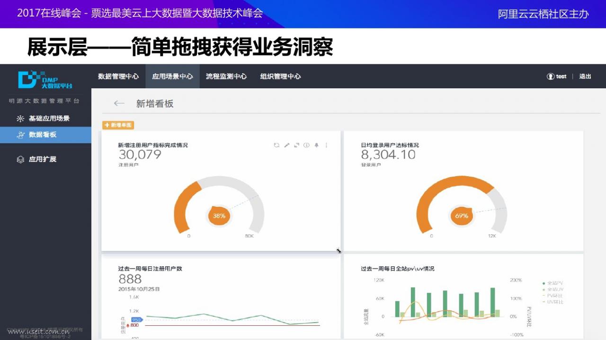Edit the 新增注册用户 chart with pencil icon
The height and width of the screenshot is (340, 606).
coord(286,145)
